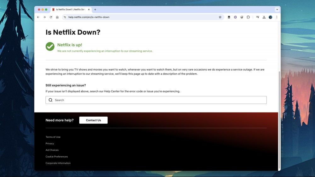Click the yellow minimize window button
Screen dimensions: 315x177
point(43,9)
